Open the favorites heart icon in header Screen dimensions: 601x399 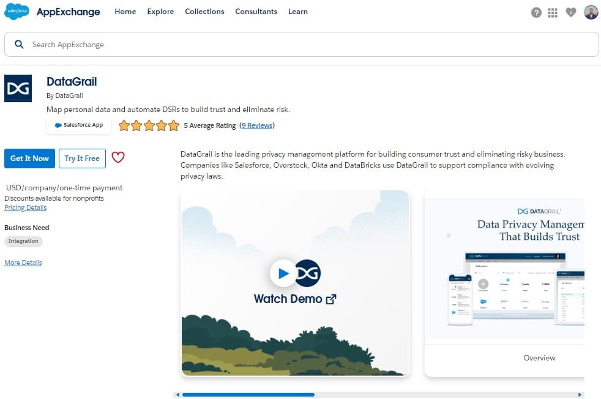pyautogui.click(x=571, y=12)
